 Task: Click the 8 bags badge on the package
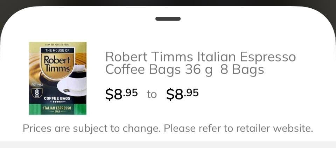pos(37,92)
